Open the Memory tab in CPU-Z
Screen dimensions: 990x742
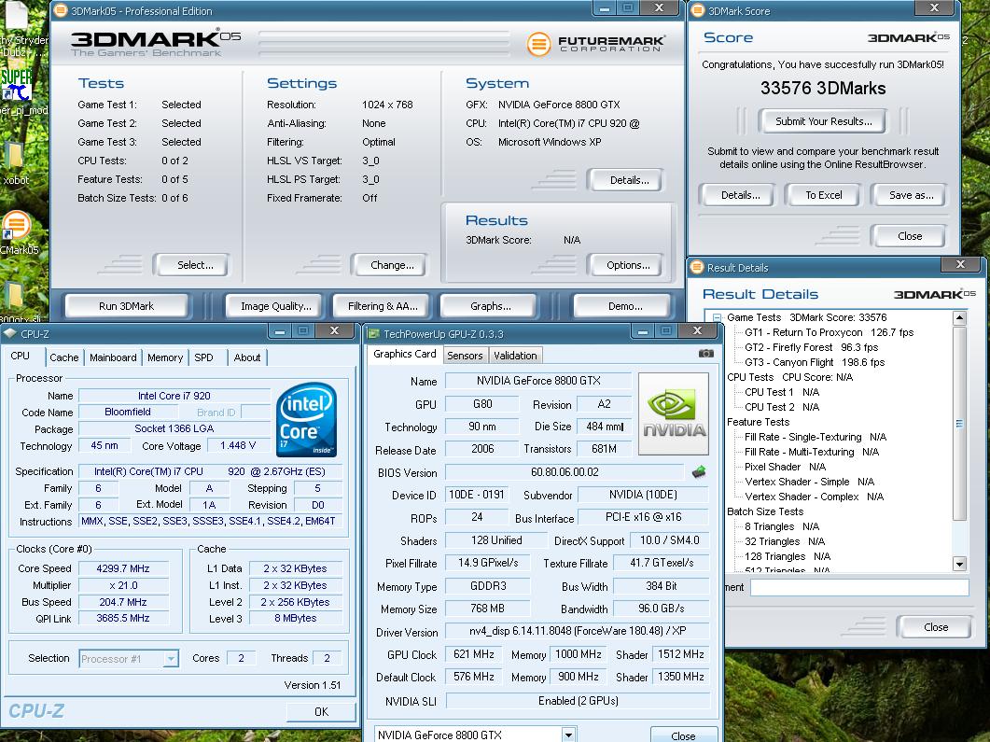point(165,357)
